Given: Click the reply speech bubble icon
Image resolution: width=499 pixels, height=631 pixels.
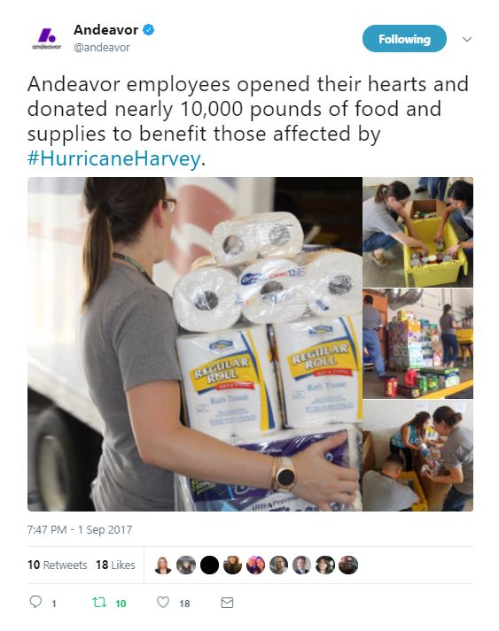Looking at the screenshot, I should click(x=35, y=602).
